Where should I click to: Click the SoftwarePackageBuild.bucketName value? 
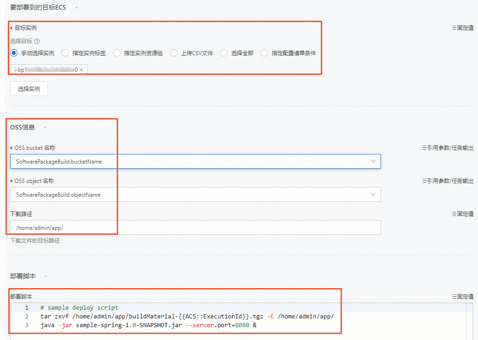click(59, 161)
